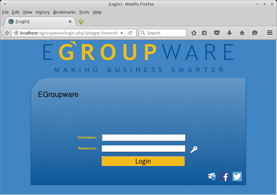Open the search engine dropdown

coord(142,33)
